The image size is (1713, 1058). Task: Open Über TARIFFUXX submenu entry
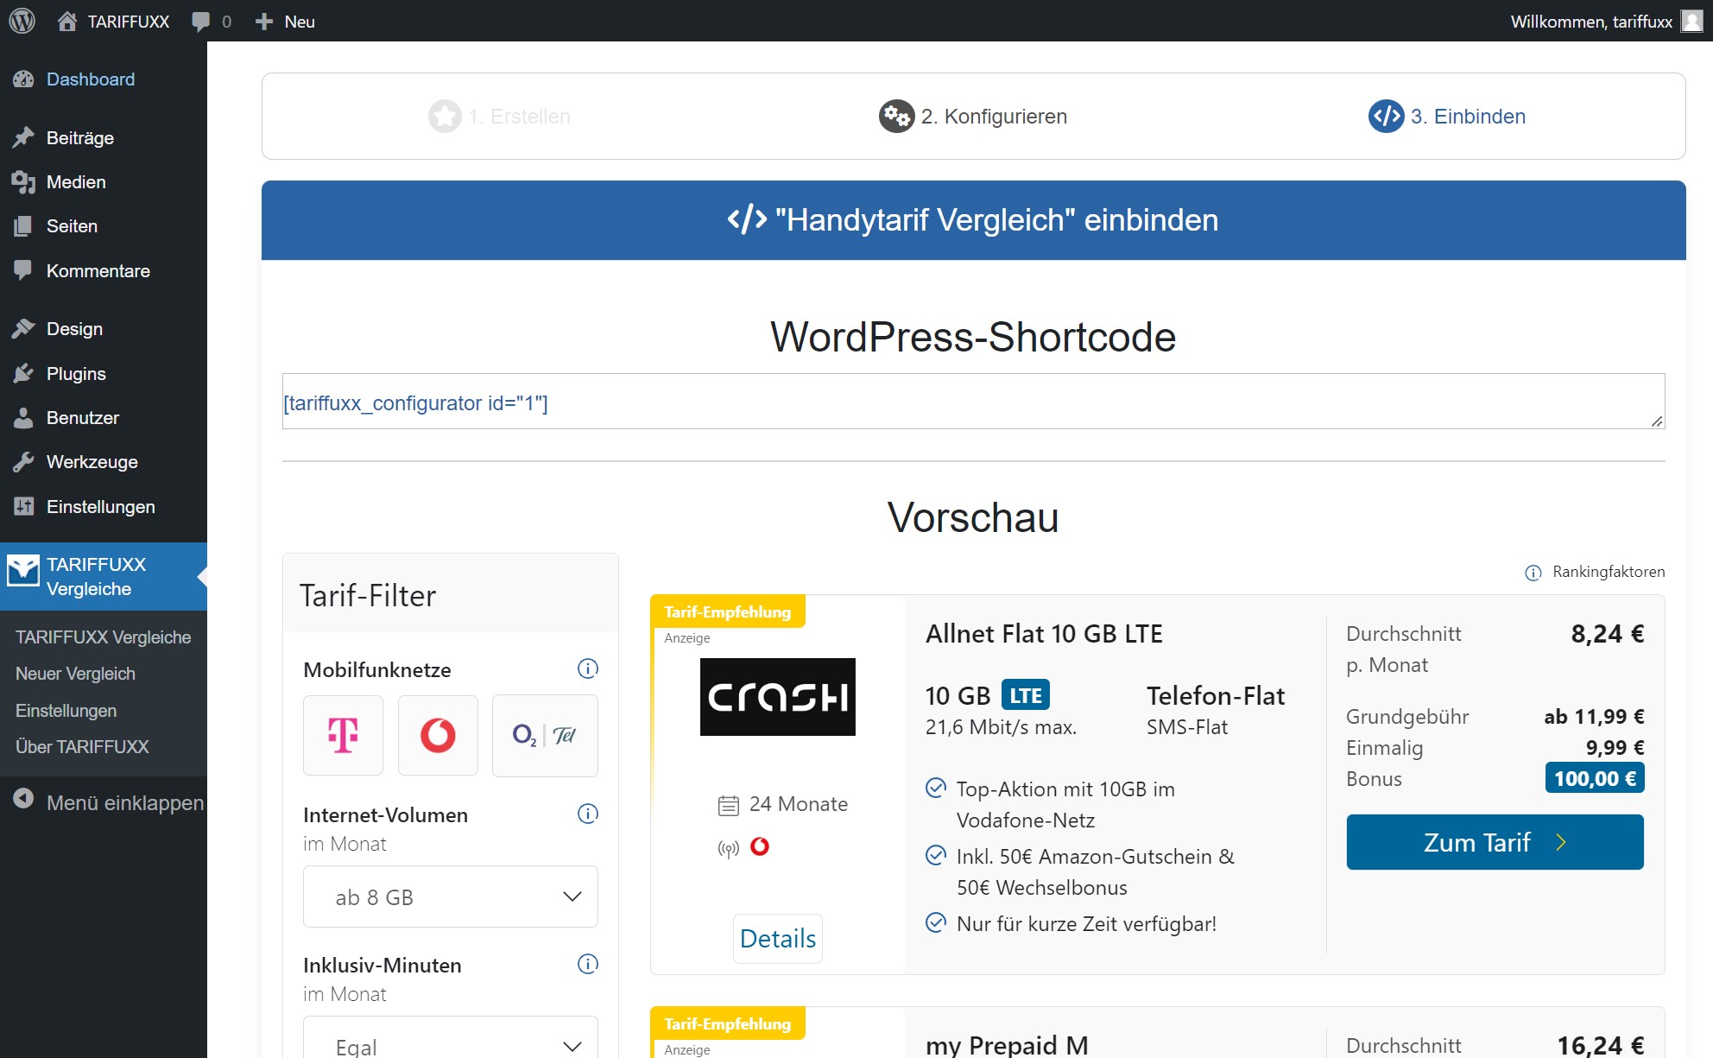click(x=82, y=747)
